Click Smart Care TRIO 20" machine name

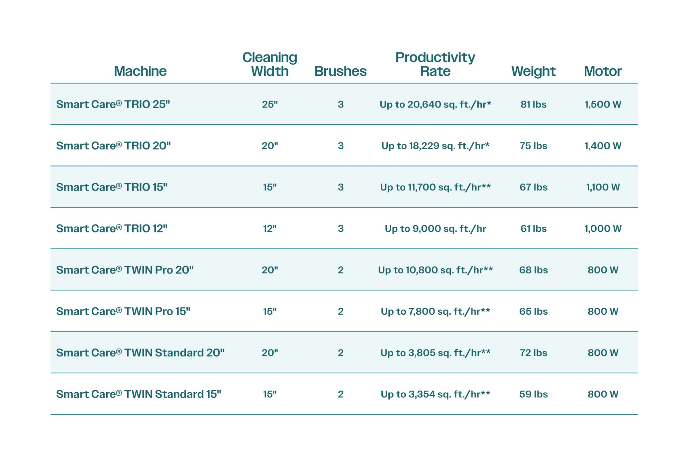[x=113, y=146]
